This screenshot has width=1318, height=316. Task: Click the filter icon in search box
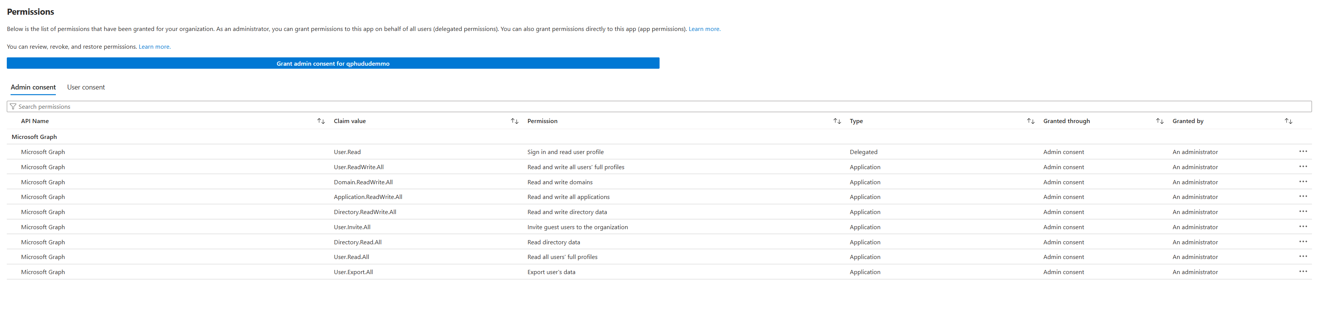tap(13, 106)
